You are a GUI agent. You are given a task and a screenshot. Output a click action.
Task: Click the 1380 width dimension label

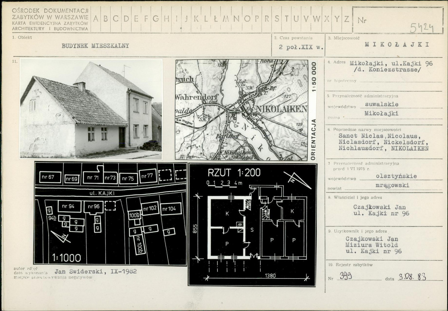[270, 276]
